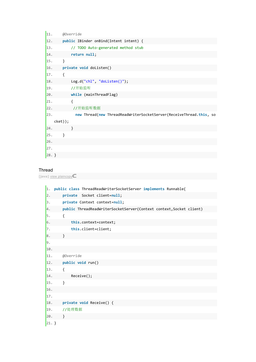This screenshot has height=362, width=256.
Task: Click the return null statement
Action: pyautogui.click(x=84, y=55)
